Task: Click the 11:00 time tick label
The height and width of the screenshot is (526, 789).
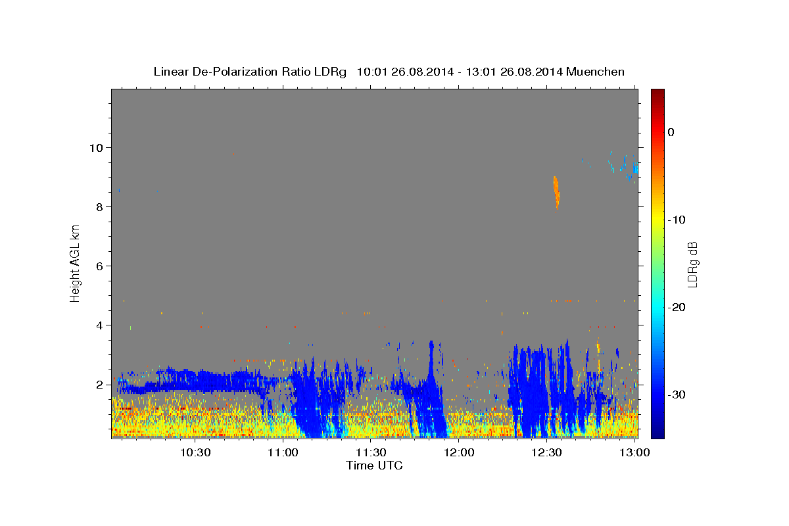Action: point(283,452)
